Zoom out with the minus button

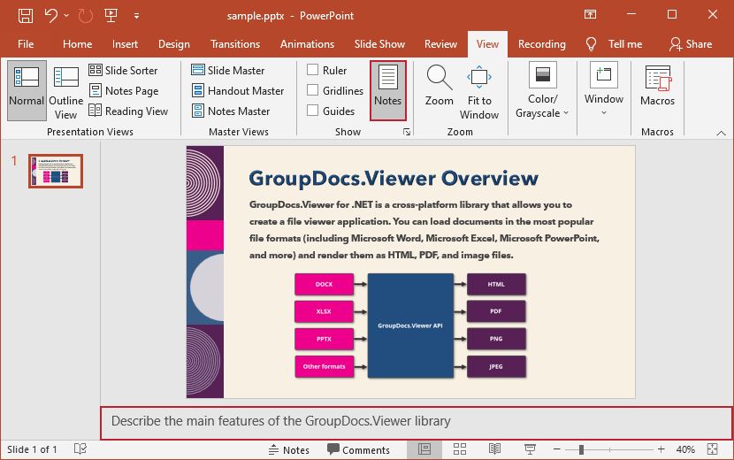click(x=556, y=449)
